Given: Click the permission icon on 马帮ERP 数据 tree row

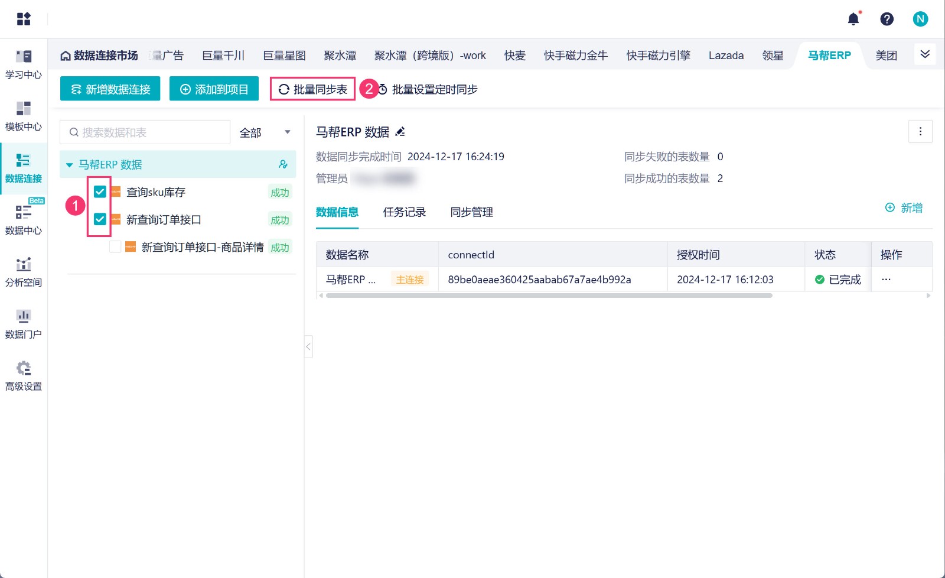Looking at the screenshot, I should [x=283, y=164].
